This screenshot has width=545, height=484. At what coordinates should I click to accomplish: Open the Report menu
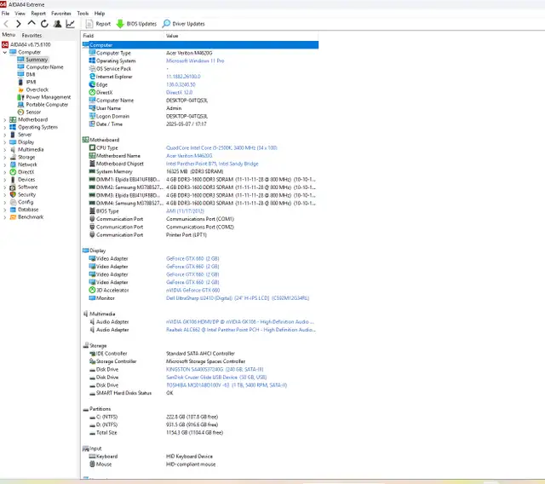pyautogui.click(x=38, y=14)
